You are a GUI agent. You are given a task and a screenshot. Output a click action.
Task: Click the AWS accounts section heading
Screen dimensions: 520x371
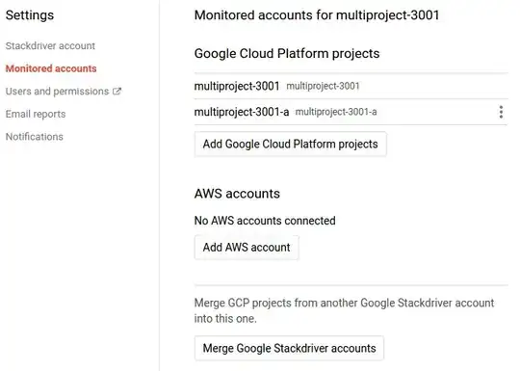coord(237,194)
